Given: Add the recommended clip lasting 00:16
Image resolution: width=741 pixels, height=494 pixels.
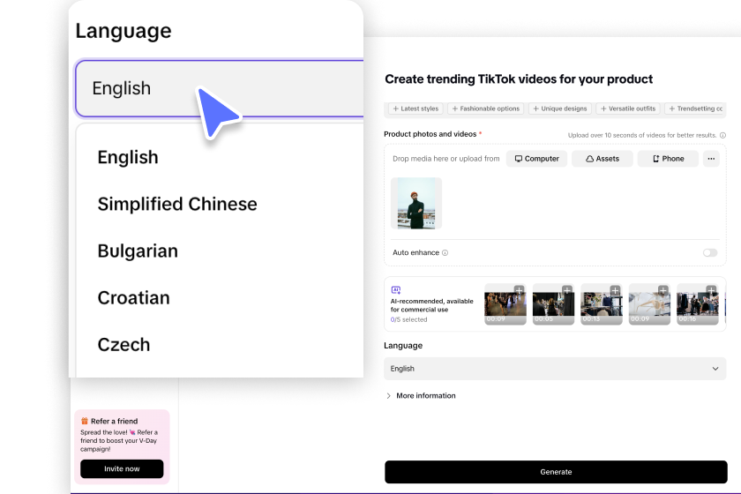Looking at the screenshot, I should pyautogui.click(x=711, y=290).
